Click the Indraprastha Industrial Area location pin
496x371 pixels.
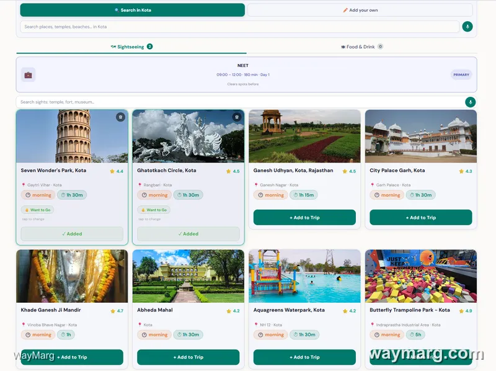click(373, 325)
